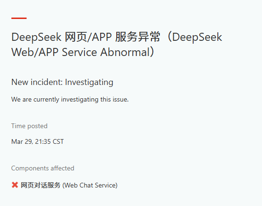Click the 网页对话服务 Chinese component name

pyautogui.click(x=40, y=185)
